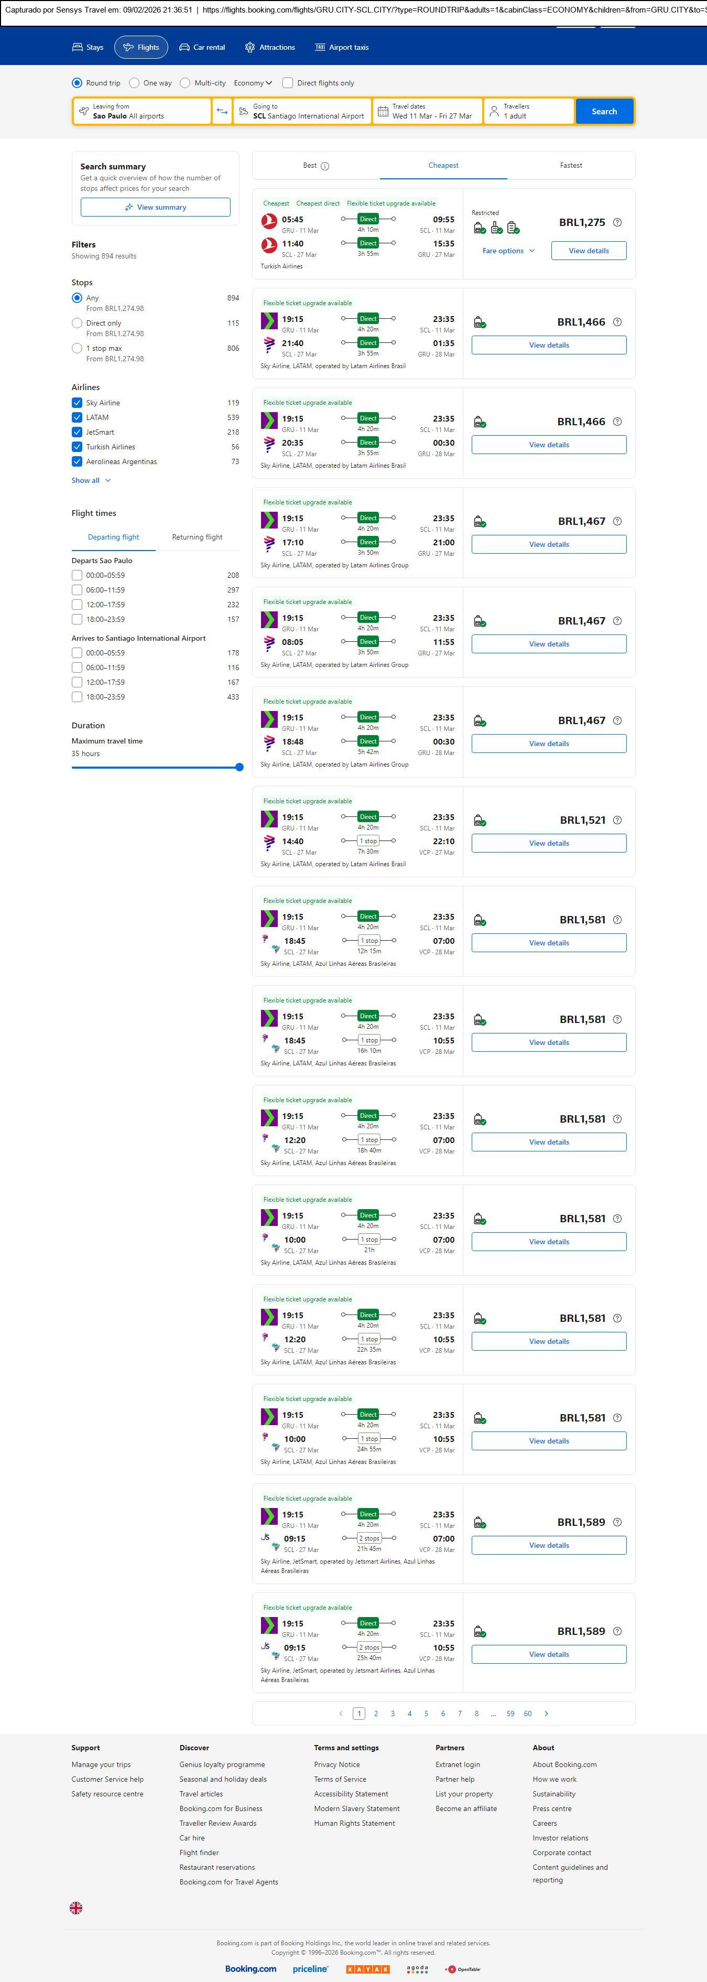Switch to the Fastest sorting tab

pyautogui.click(x=571, y=165)
